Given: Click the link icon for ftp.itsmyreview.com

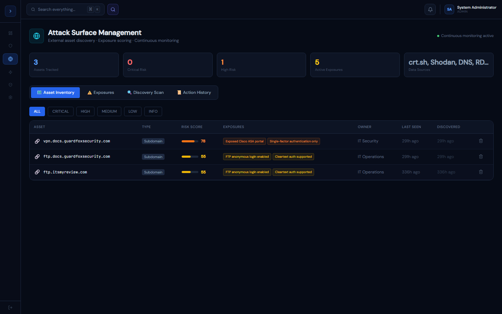Looking at the screenshot, I should coord(37,172).
